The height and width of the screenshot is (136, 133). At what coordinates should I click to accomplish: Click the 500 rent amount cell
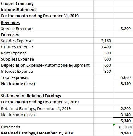pyautogui.click(x=103, y=53)
